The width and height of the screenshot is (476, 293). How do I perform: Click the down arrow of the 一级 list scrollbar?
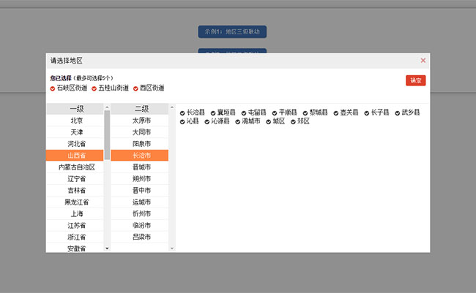pos(108,248)
